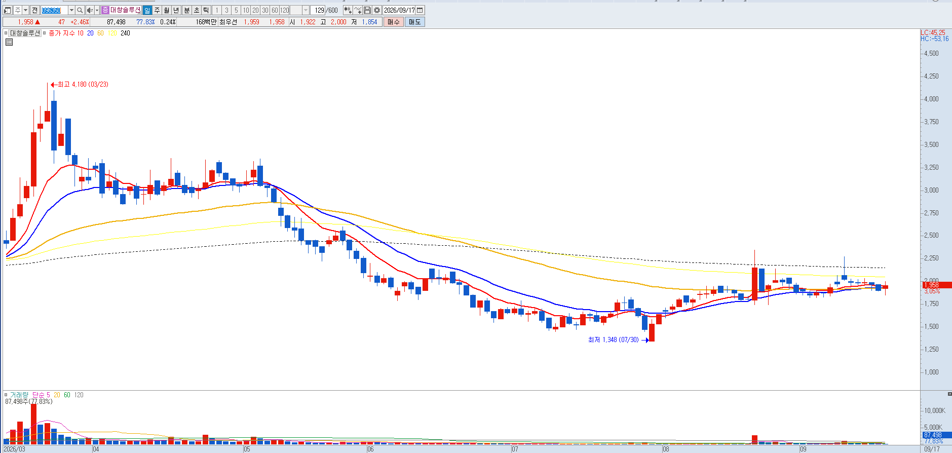Click the save floppy disk icon
Viewport: 952px width, 453px height.
pos(367,10)
